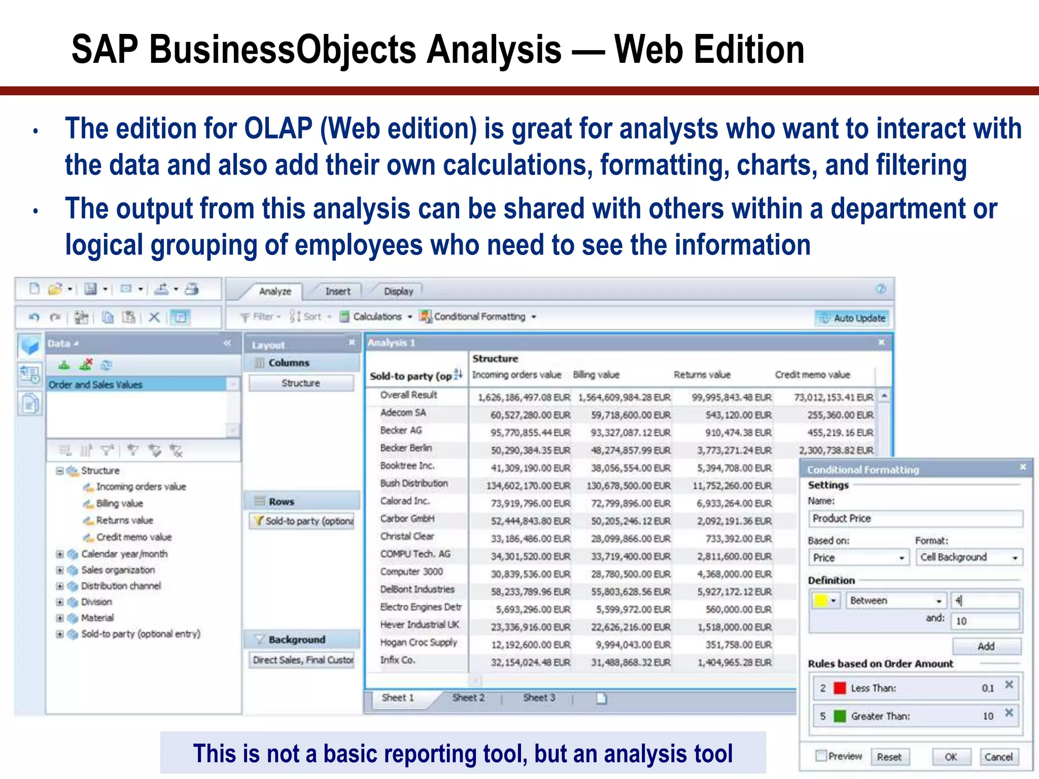This screenshot has height=779, width=1039.
Task: Click the New document icon
Action: point(34,289)
